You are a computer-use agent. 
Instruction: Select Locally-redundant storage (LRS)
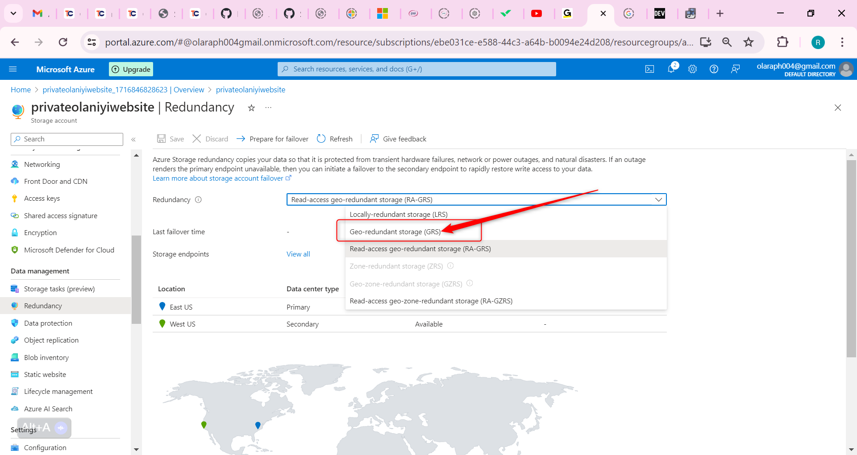point(399,214)
